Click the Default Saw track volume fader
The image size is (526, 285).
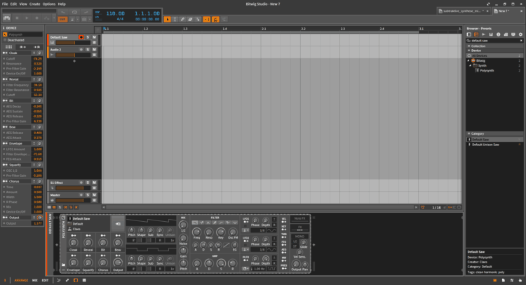[73, 43]
